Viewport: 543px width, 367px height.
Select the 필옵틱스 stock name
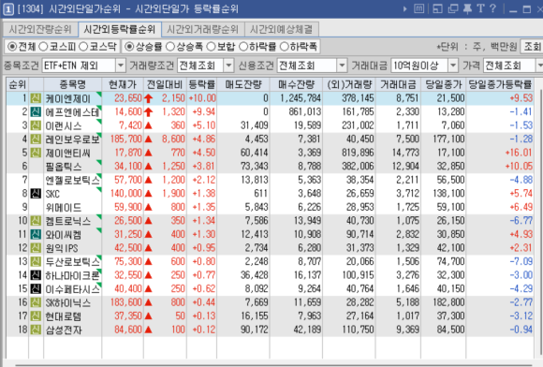tap(64, 167)
